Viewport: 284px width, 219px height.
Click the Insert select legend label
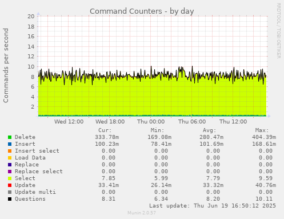click(x=37, y=151)
